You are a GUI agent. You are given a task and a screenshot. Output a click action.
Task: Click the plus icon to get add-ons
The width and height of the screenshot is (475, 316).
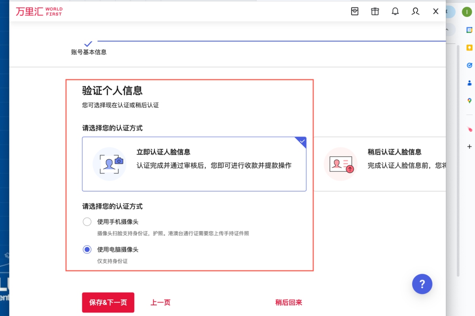click(469, 147)
